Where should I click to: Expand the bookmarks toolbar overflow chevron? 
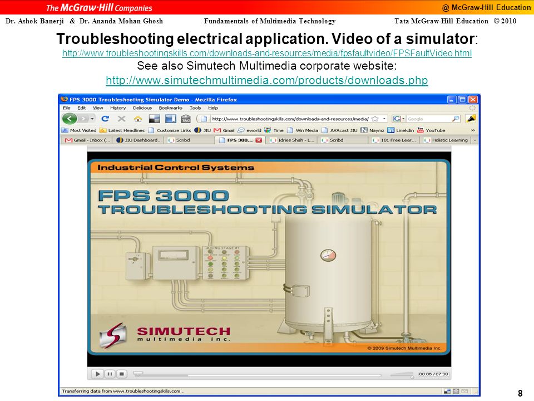[473, 130]
